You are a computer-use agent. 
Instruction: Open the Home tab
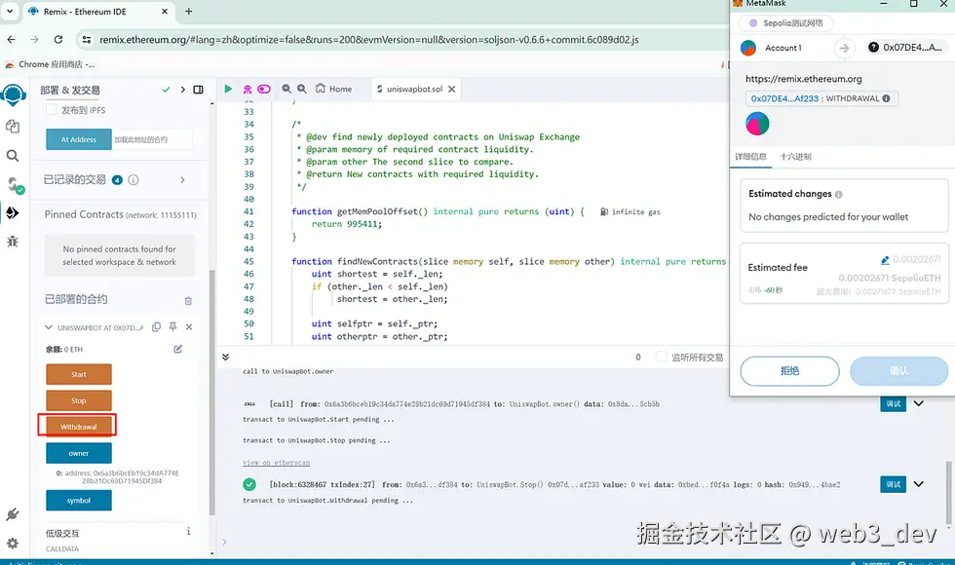click(x=333, y=89)
